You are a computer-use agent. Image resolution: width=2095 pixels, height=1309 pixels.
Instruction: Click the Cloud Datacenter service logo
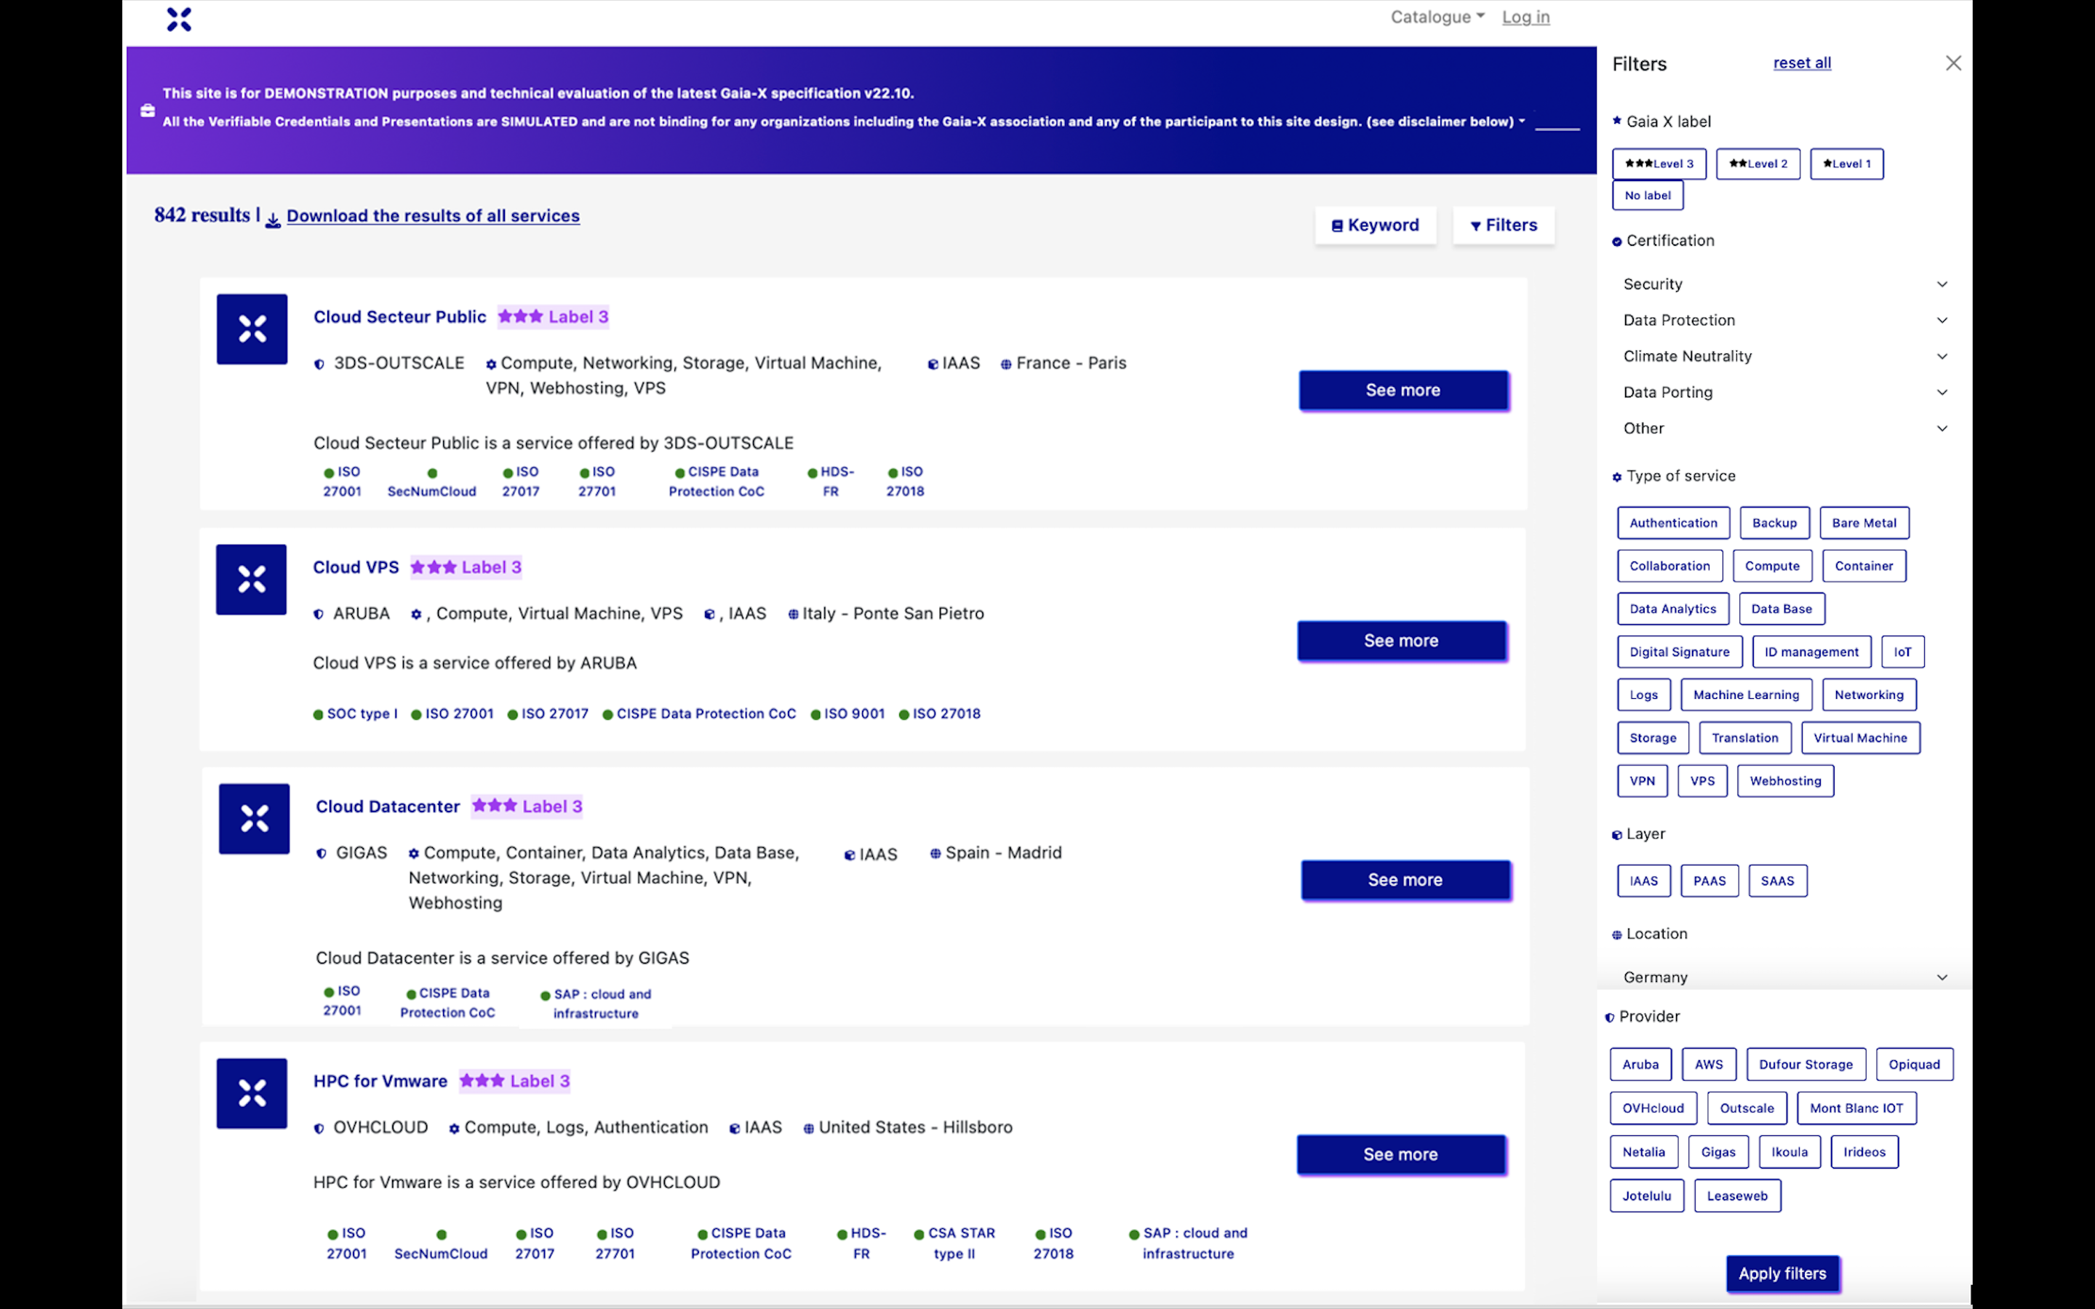pyautogui.click(x=254, y=819)
